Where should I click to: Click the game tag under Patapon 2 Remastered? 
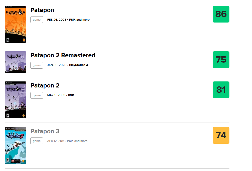[37, 65]
